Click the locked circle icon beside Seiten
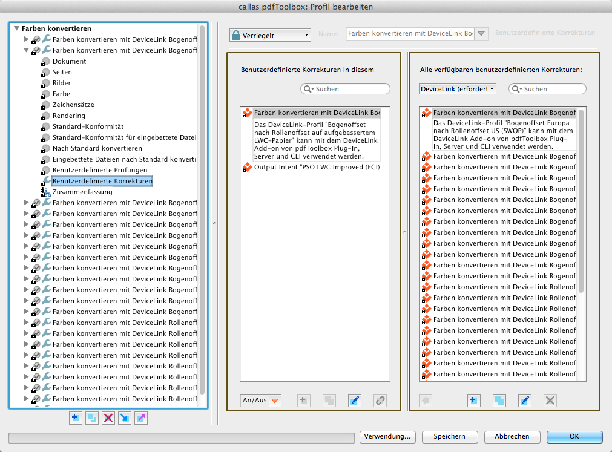Image resolution: width=612 pixels, height=452 pixels. (x=45, y=72)
